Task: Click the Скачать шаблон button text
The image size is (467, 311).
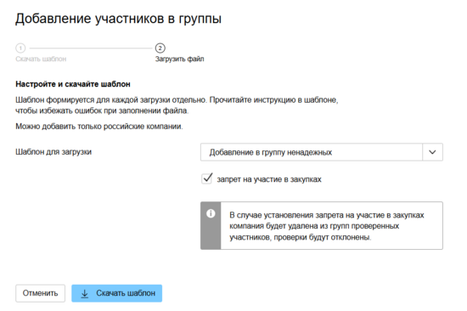Action: [x=126, y=293]
